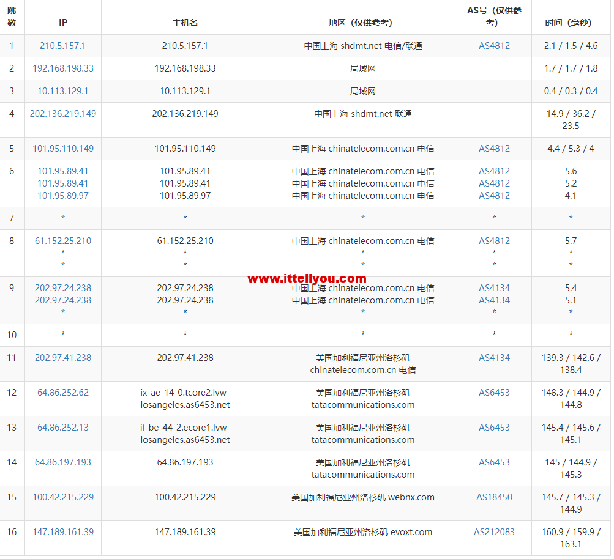Click the AS4134 link in hop 11
The width and height of the screenshot is (614, 559).
coord(494,358)
